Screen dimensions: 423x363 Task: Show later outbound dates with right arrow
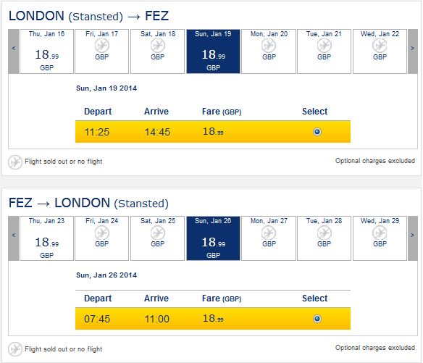coord(412,51)
